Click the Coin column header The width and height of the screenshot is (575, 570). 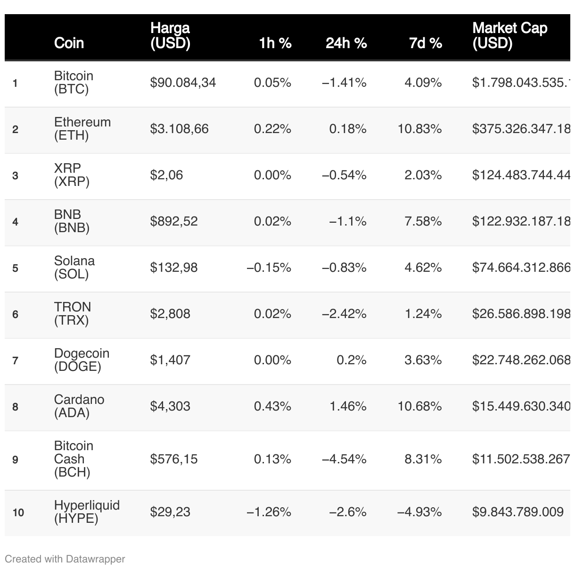pos(69,43)
